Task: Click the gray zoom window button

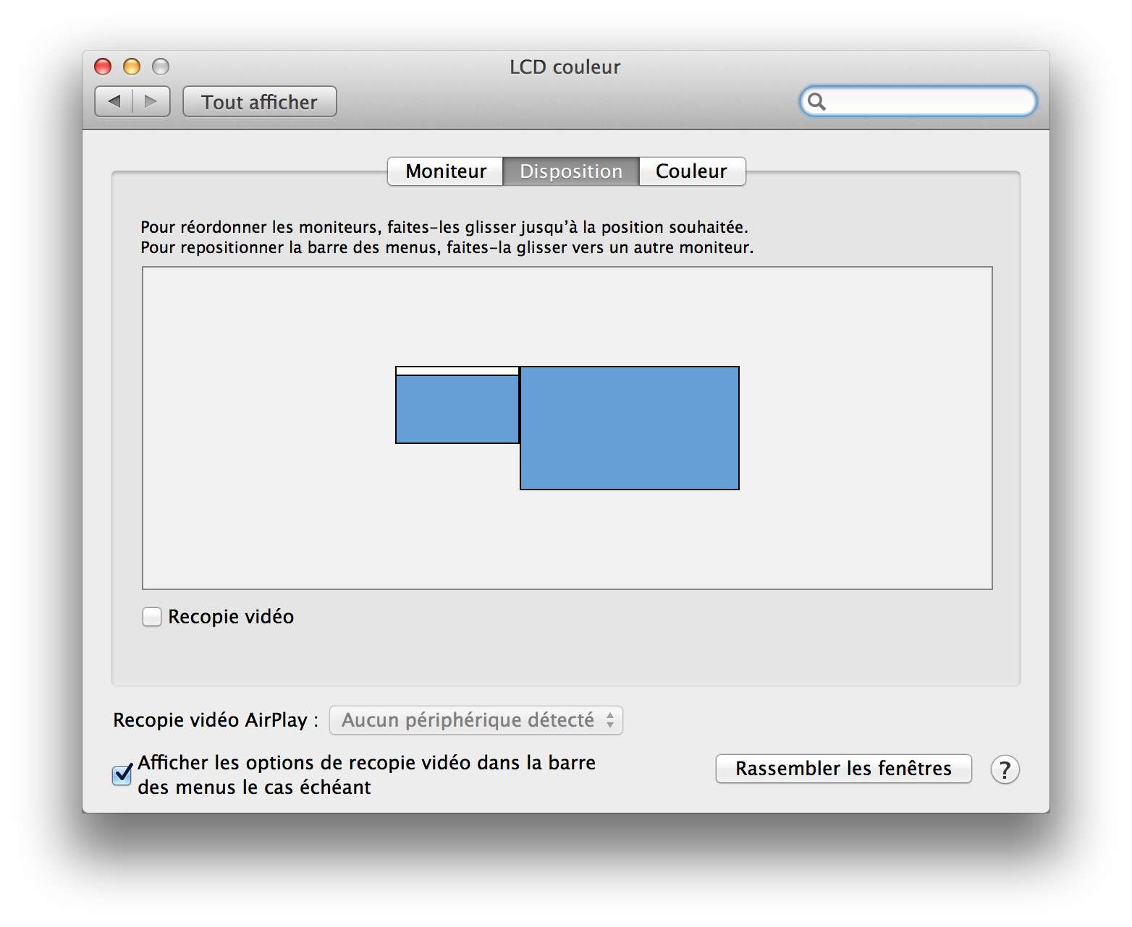Action: point(161,67)
